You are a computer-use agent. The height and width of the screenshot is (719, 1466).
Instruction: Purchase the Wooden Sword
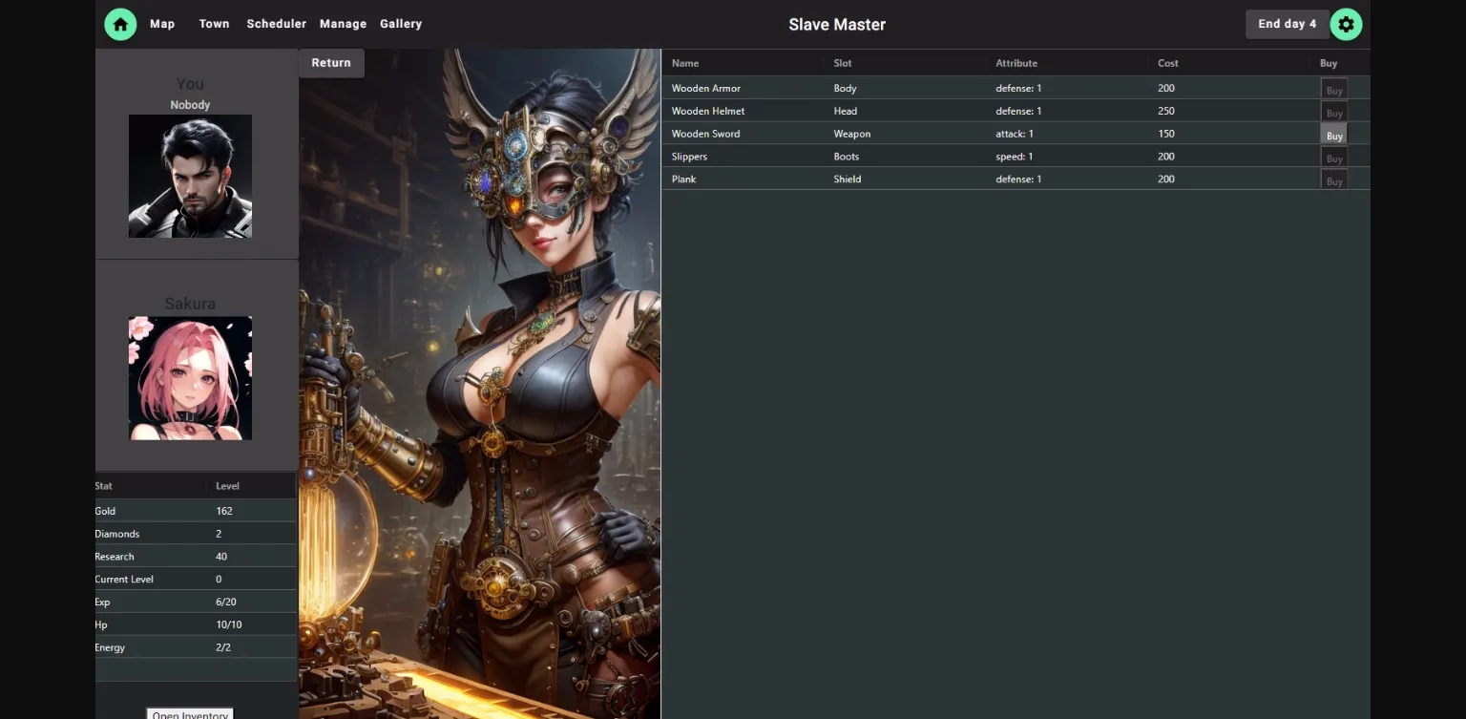[x=1333, y=134]
